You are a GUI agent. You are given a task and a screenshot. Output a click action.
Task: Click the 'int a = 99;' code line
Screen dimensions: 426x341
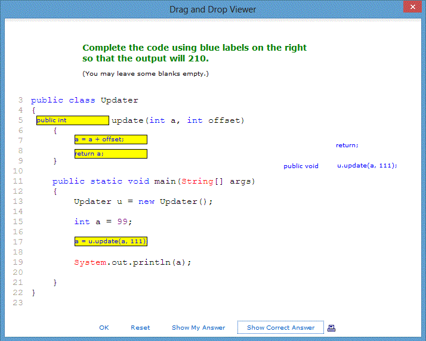[103, 222]
